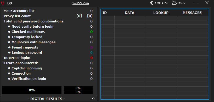214x102 pixels.
Task: Click the purple Found requests count
Action: 92,47
